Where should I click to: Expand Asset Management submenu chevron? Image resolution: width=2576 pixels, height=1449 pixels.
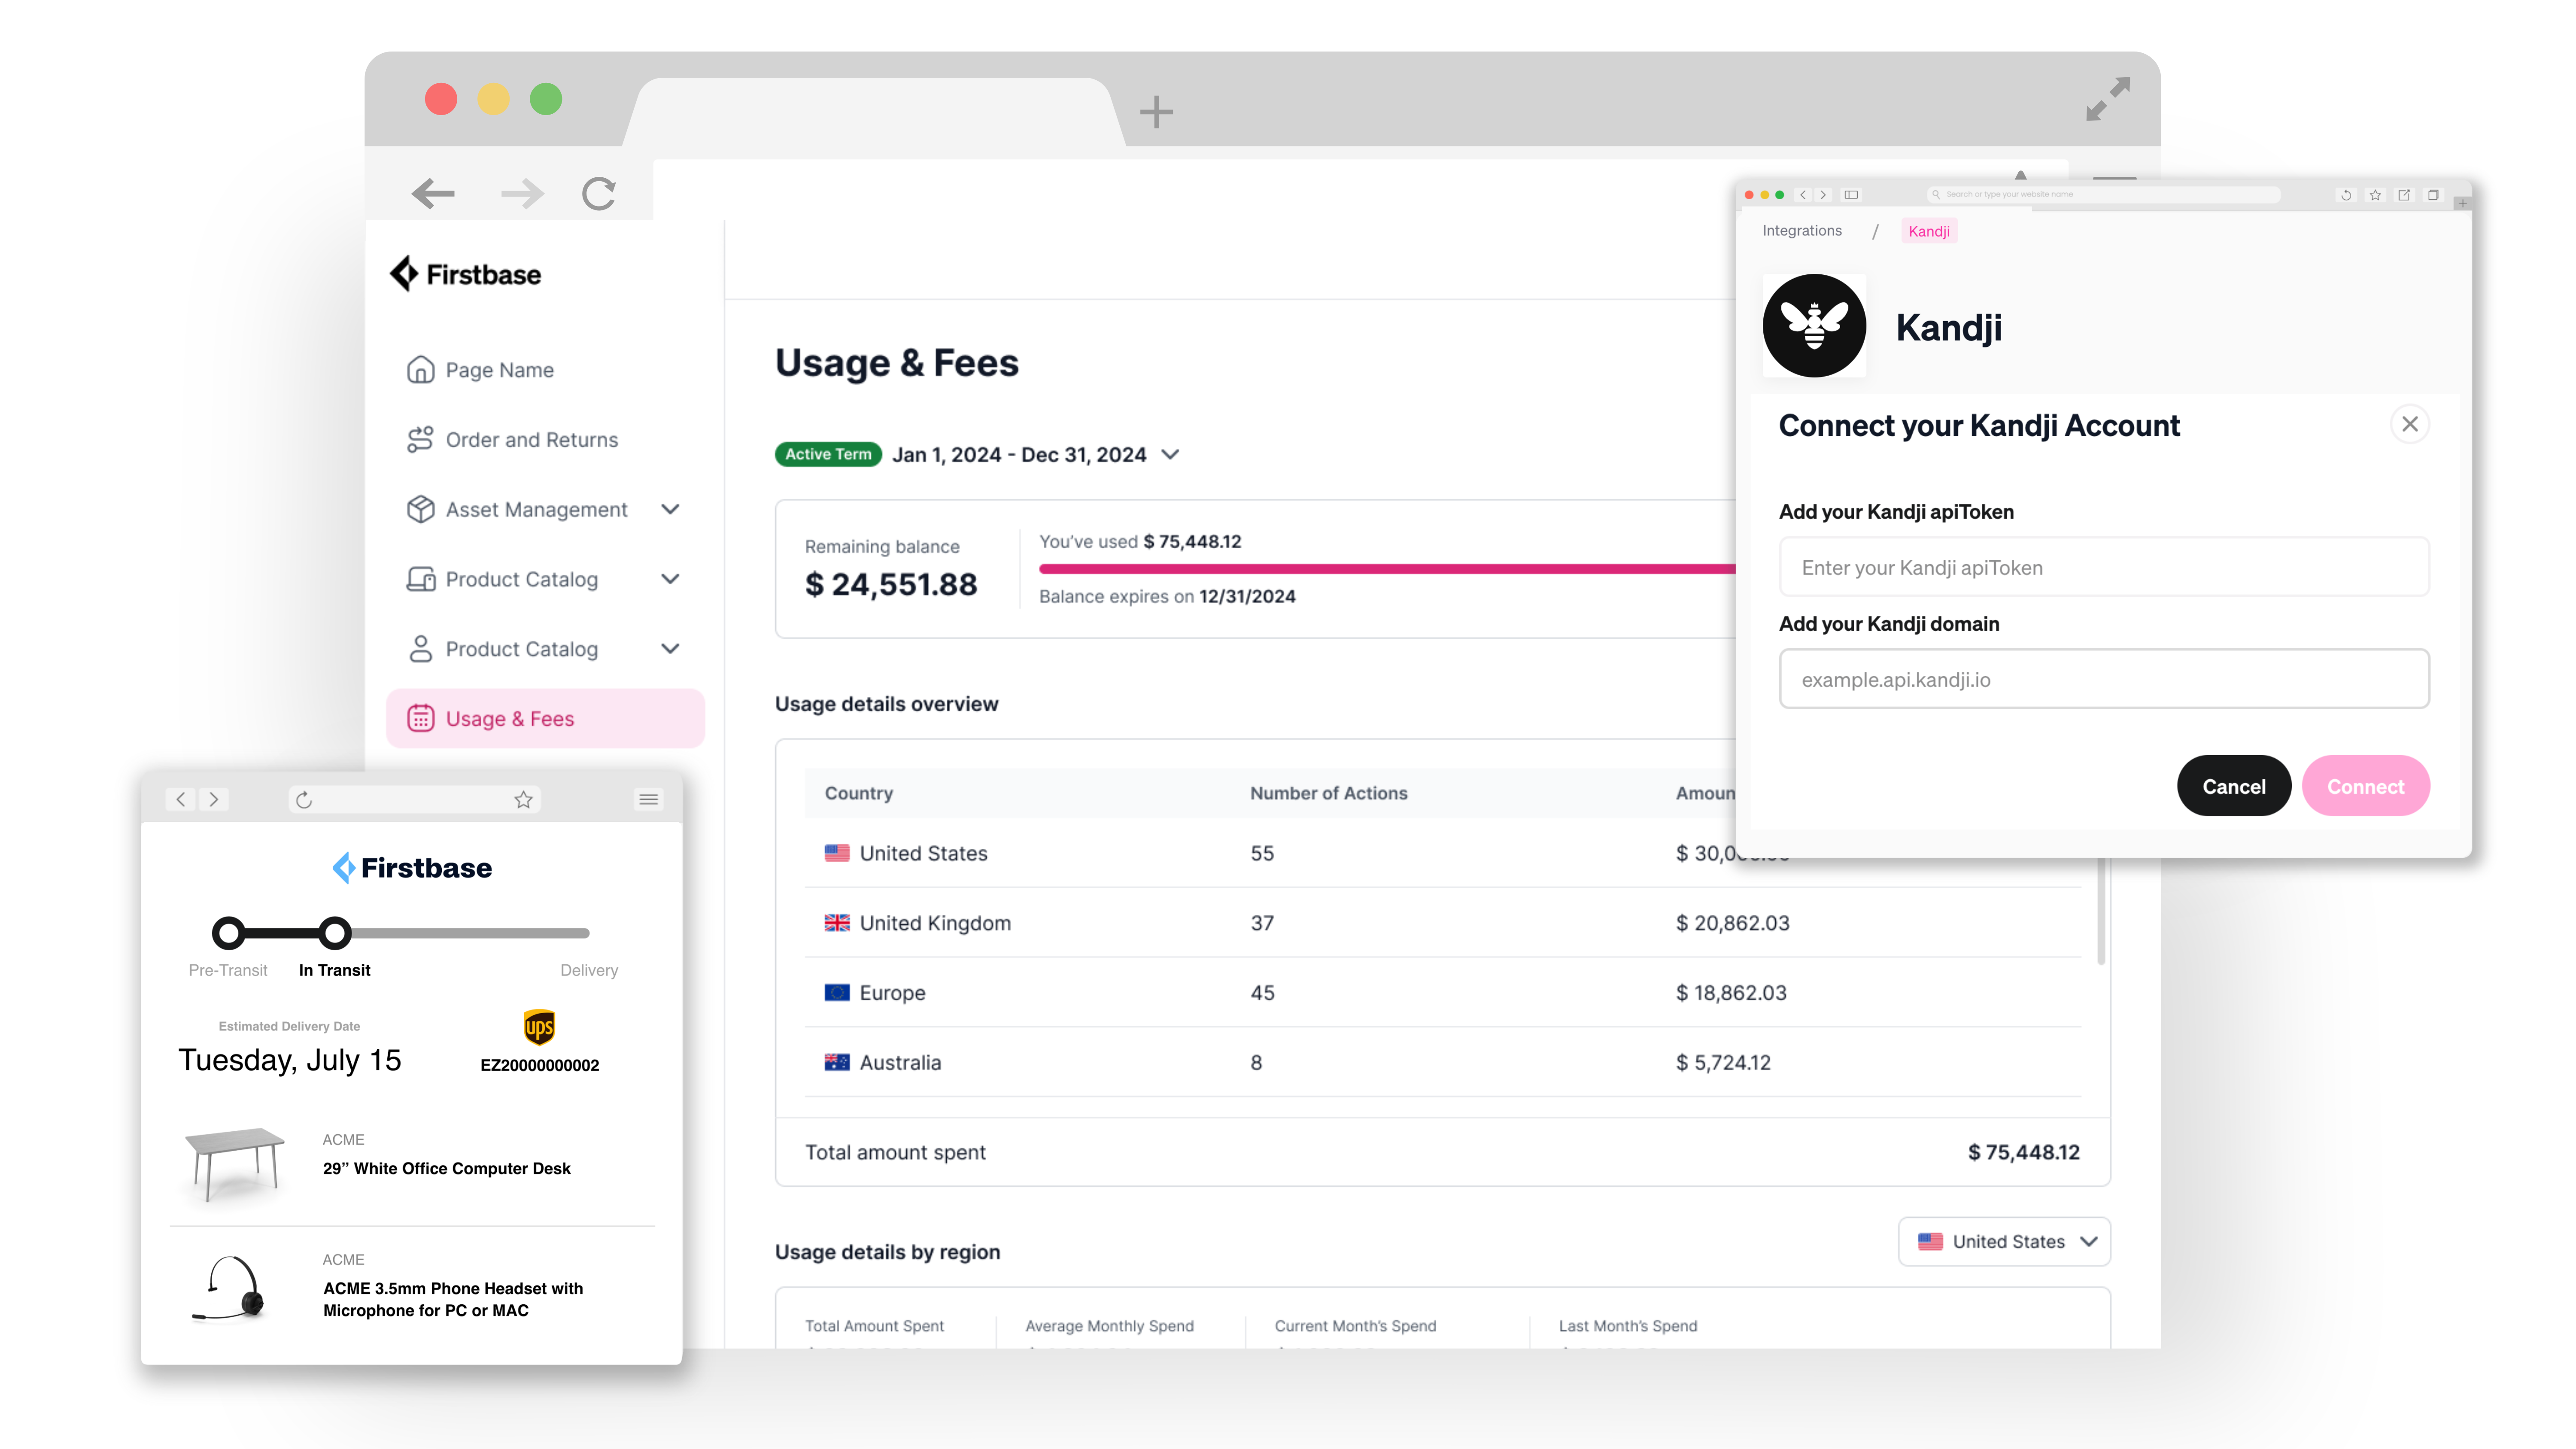(670, 510)
